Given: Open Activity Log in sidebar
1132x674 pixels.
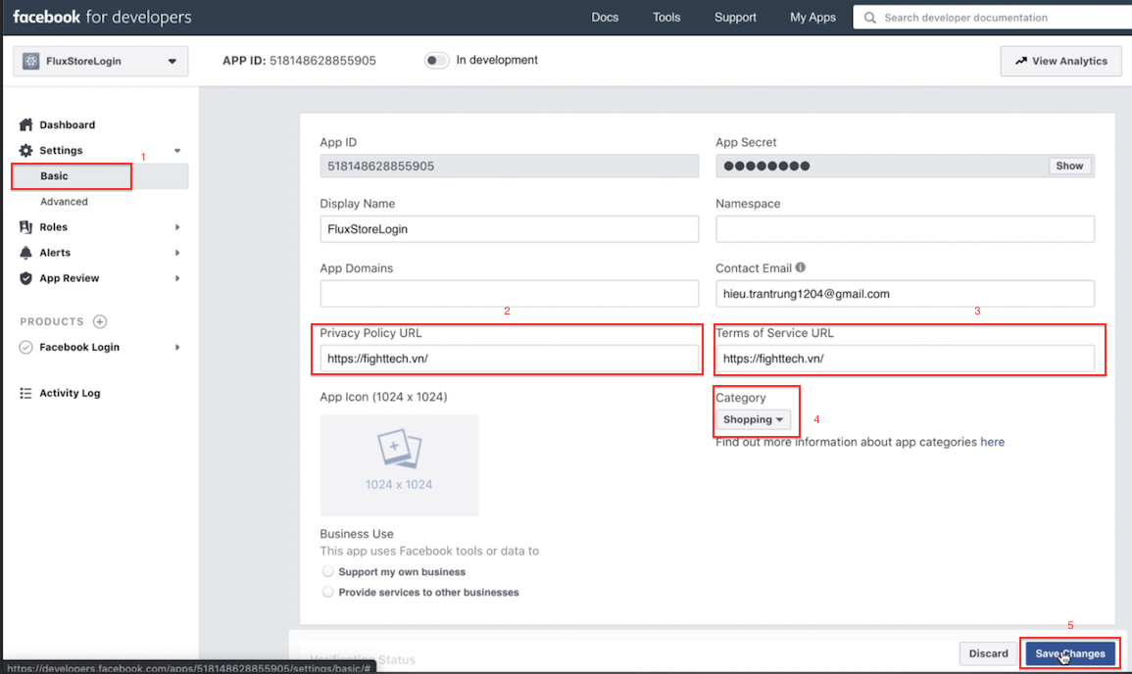Looking at the screenshot, I should (x=70, y=393).
